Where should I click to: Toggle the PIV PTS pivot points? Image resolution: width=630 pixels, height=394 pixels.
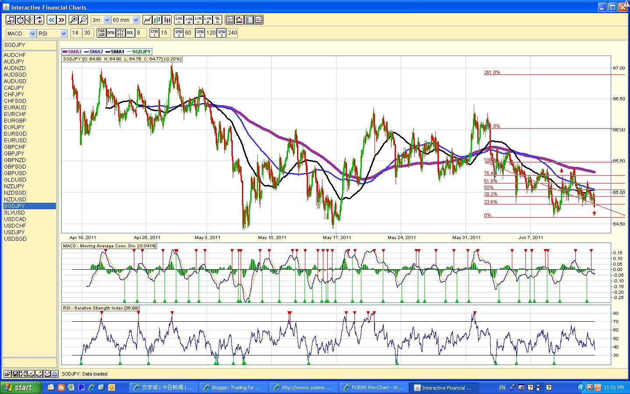(121, 33)
